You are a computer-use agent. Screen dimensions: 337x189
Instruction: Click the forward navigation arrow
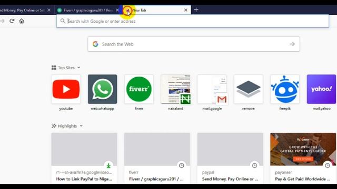coord(2,21)
